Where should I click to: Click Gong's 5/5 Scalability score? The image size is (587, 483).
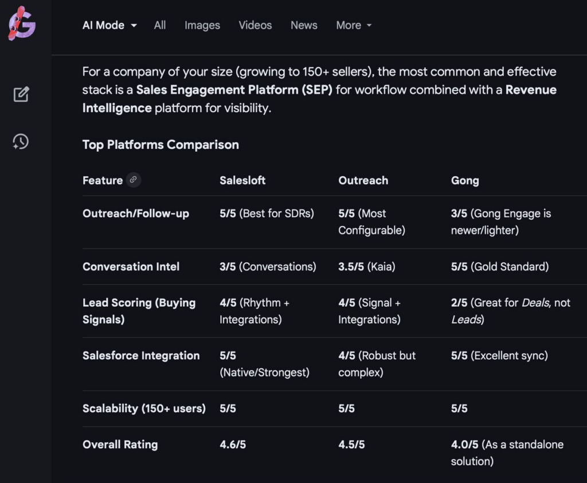459,409
